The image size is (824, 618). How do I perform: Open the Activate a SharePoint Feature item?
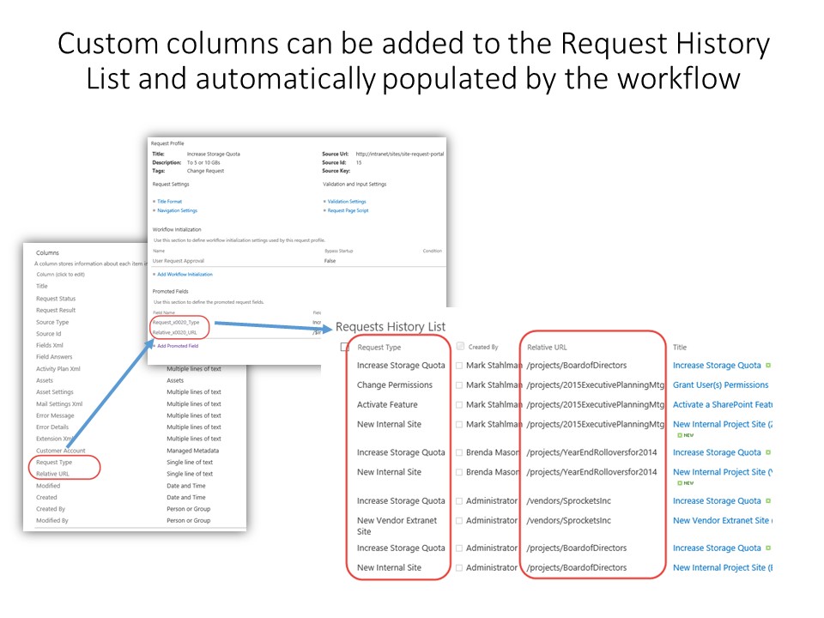(x=722, y=405)
